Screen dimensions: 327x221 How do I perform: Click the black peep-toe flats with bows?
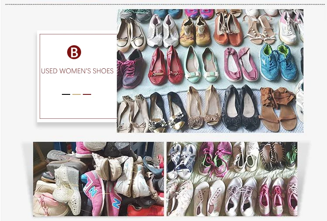(x=240, y=108)
